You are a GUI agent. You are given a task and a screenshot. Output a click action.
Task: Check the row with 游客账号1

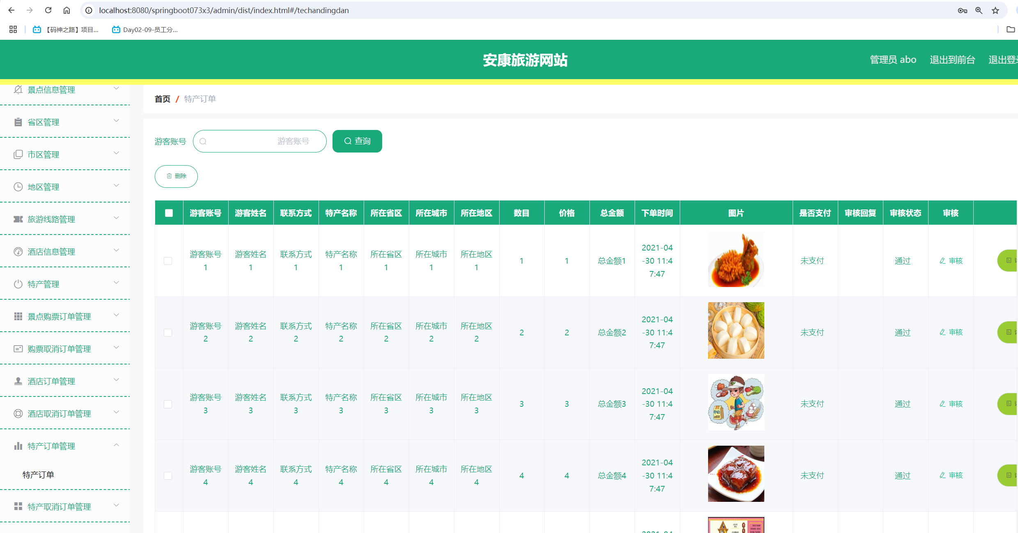(x=168, y=261)
